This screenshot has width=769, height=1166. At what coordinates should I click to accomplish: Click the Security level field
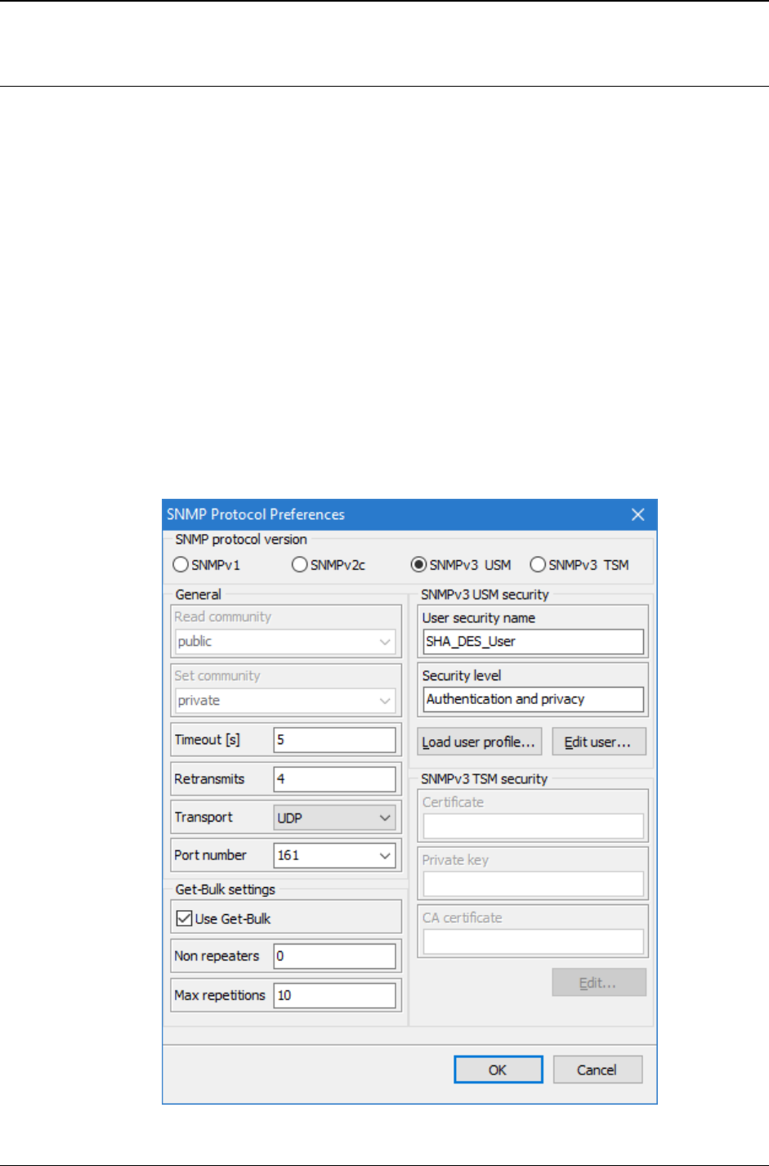pos(534,699)
